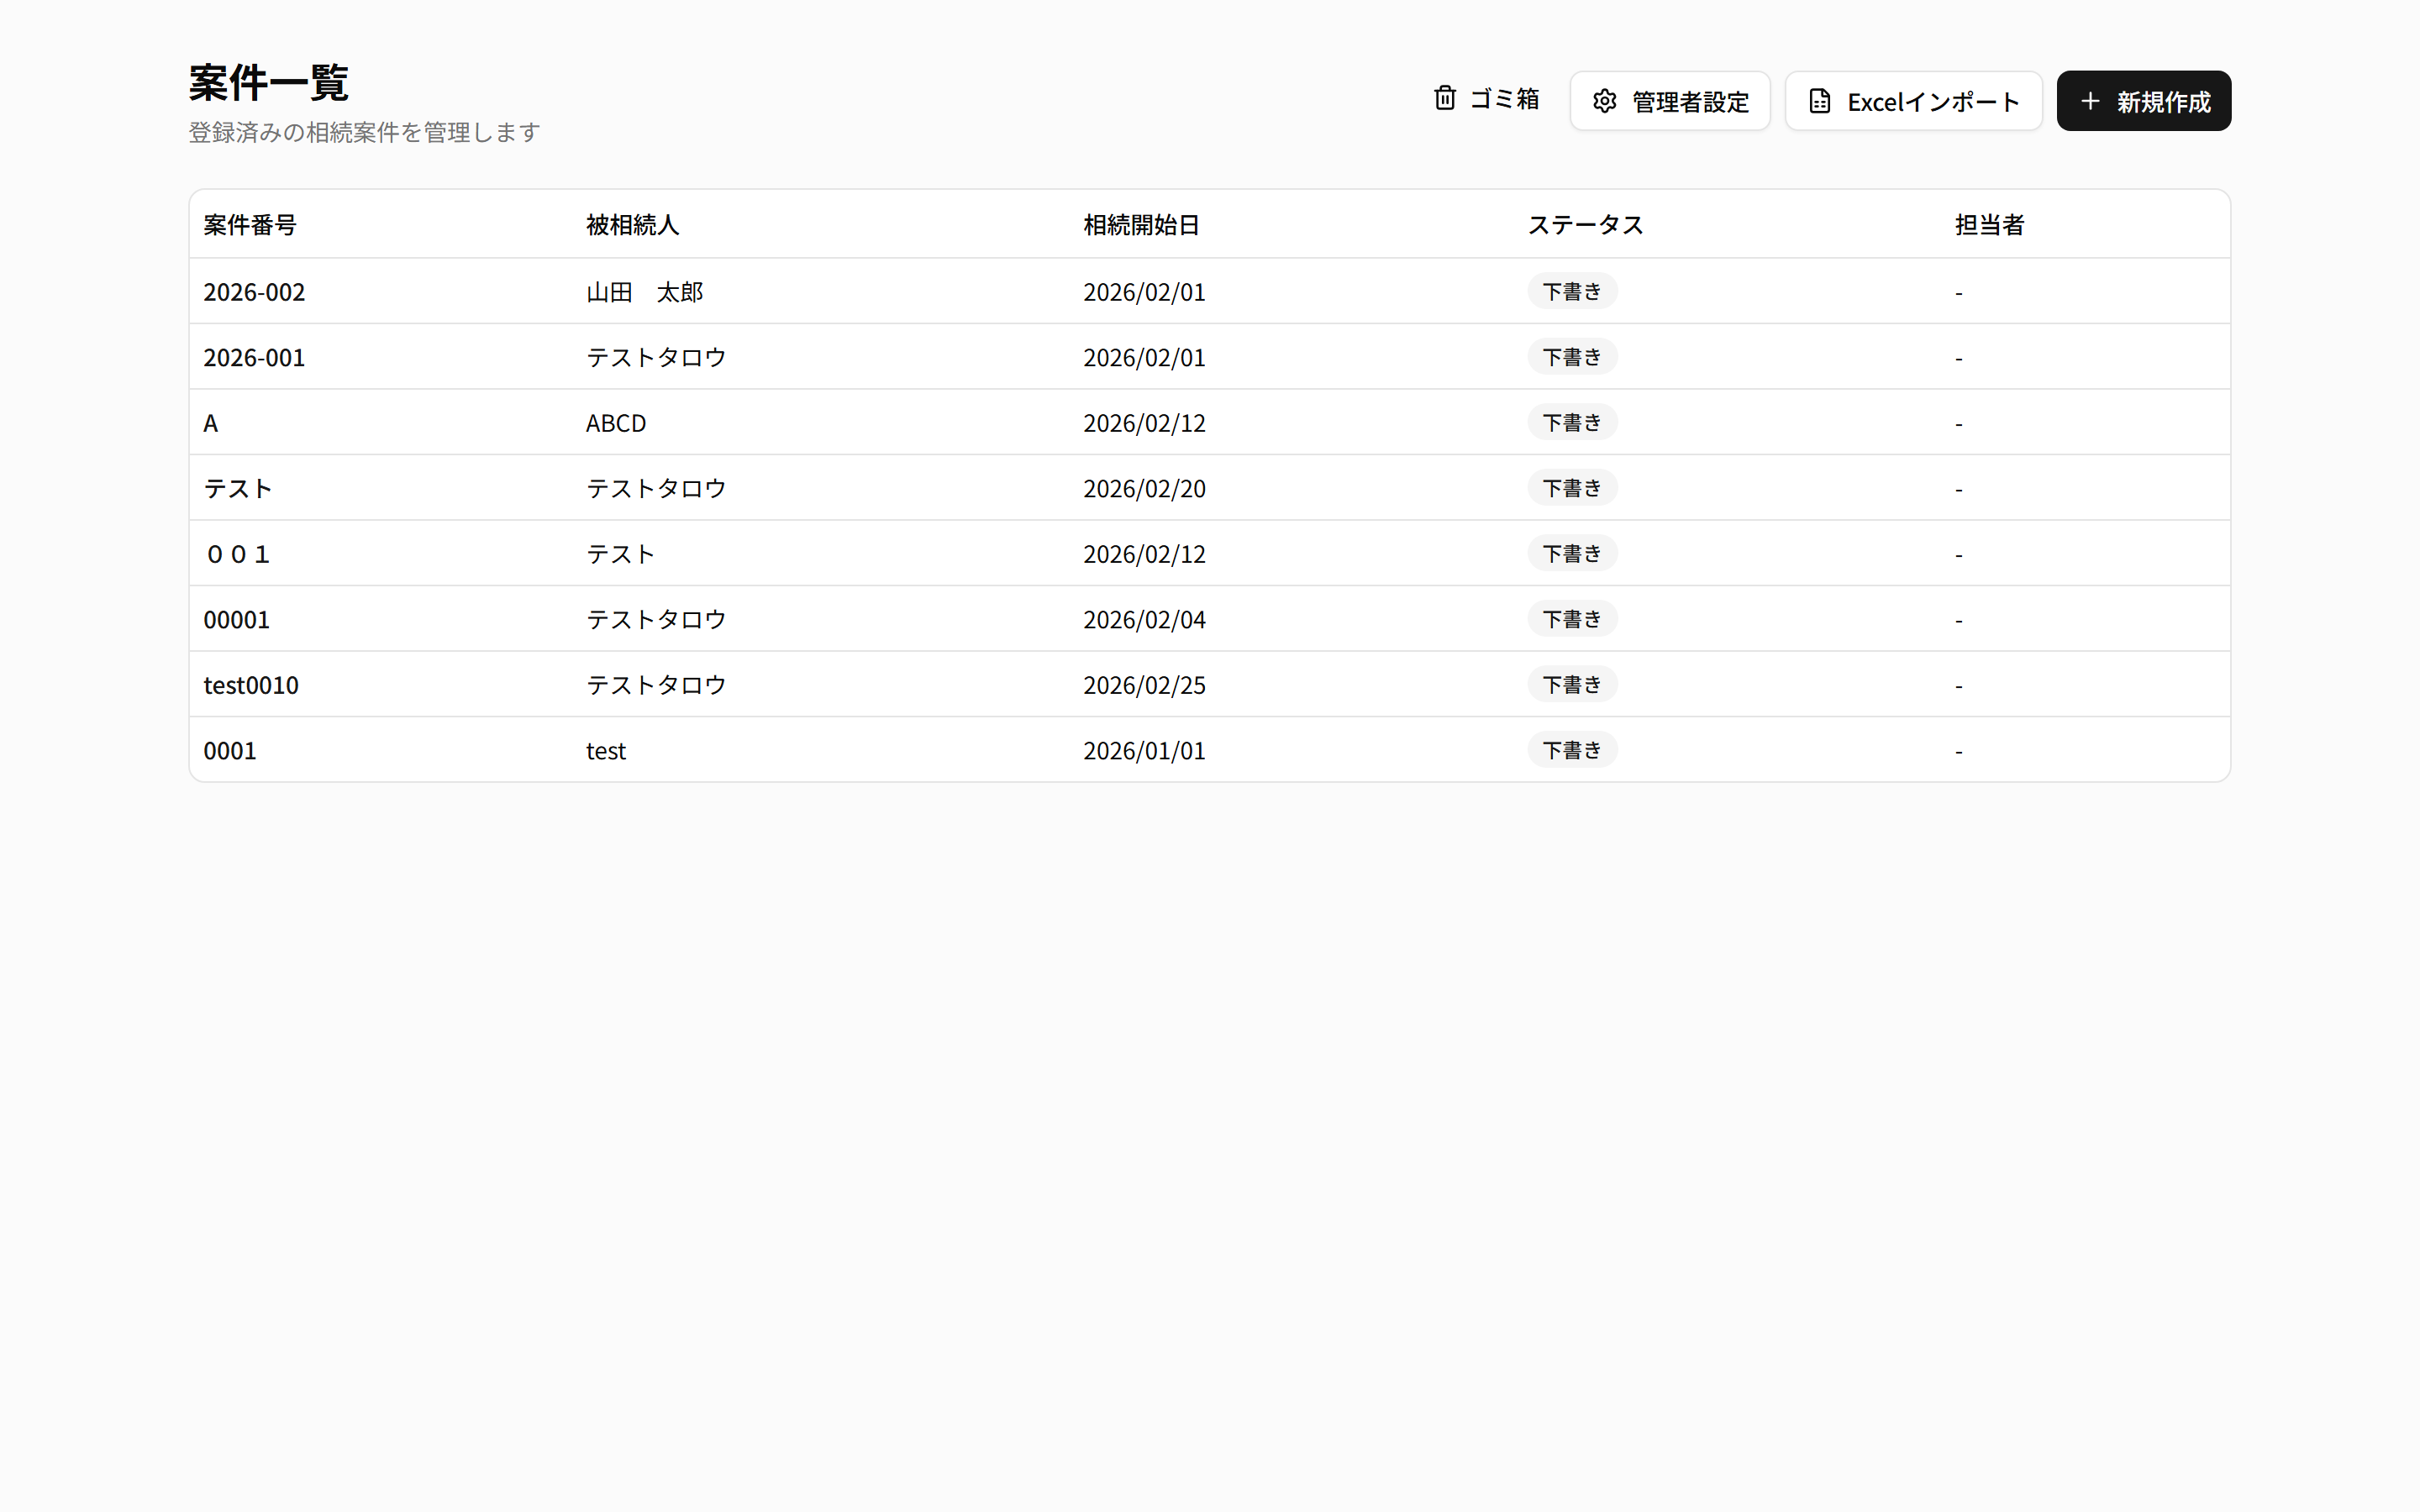Click the Excel import file icon
This screenshot has height=1512, width=2420.
click(1819, 101)
